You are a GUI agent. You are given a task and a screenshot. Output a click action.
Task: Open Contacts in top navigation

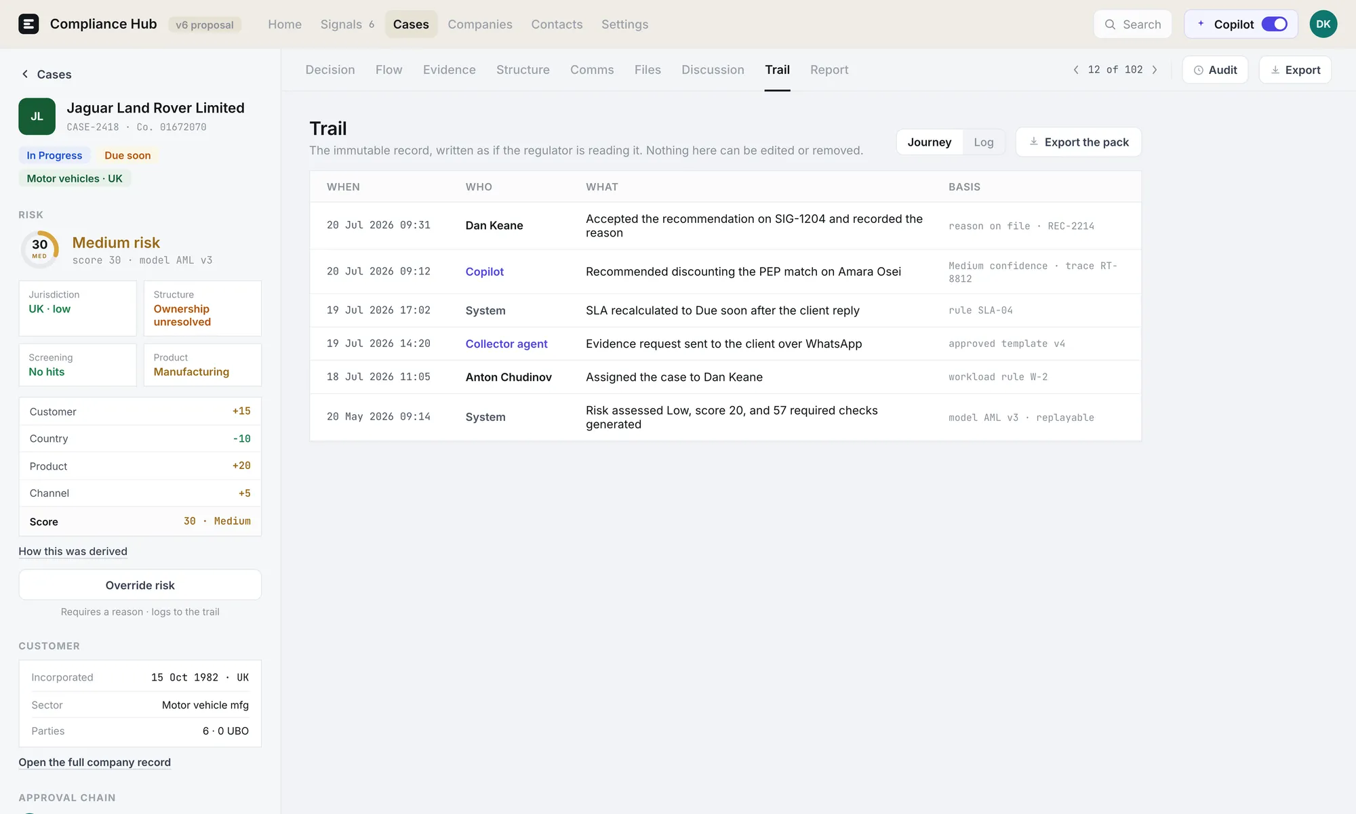pyautogui.click(x=557, y=24)
